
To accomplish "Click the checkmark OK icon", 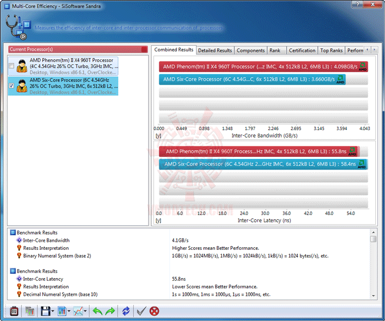I will pyautogui.click(x=141, y=311).
